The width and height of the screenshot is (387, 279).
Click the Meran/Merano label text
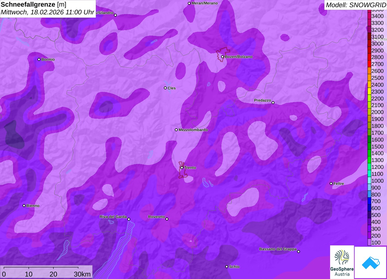click(205, 3)
